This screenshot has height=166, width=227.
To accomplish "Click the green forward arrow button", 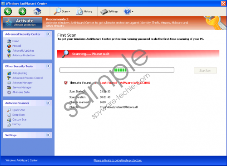I will tap(22, 11).
